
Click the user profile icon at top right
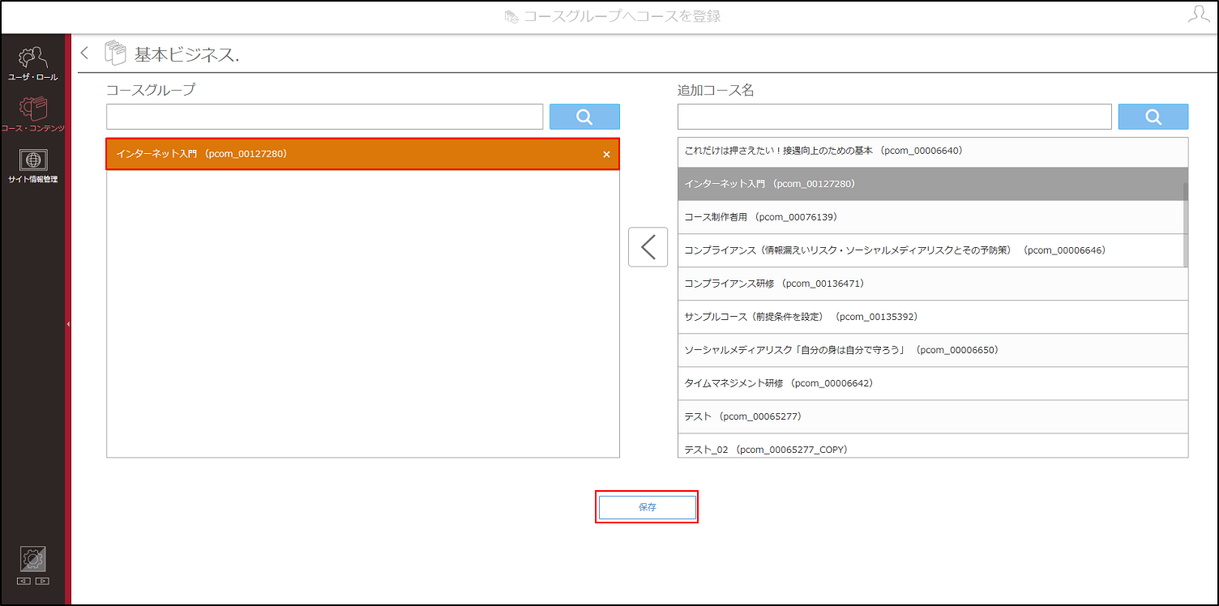1198,15
